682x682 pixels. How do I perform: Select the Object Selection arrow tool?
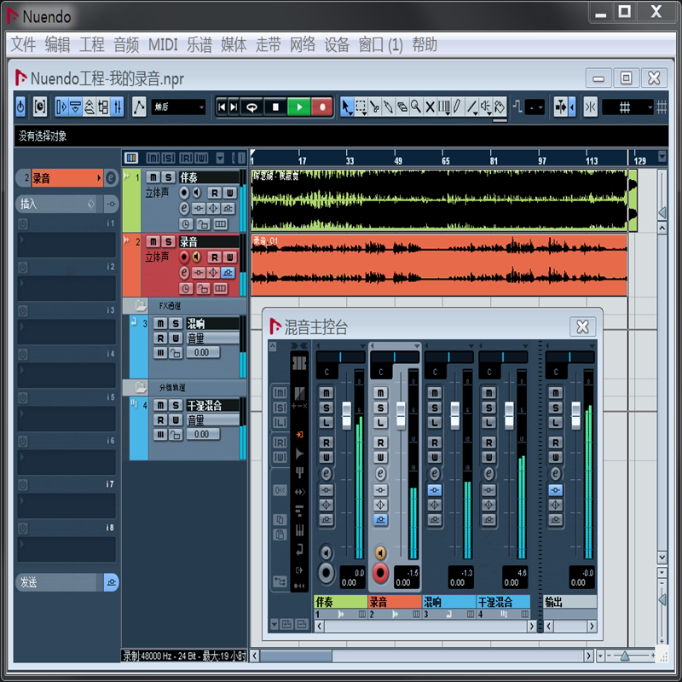tap(346, 107)
